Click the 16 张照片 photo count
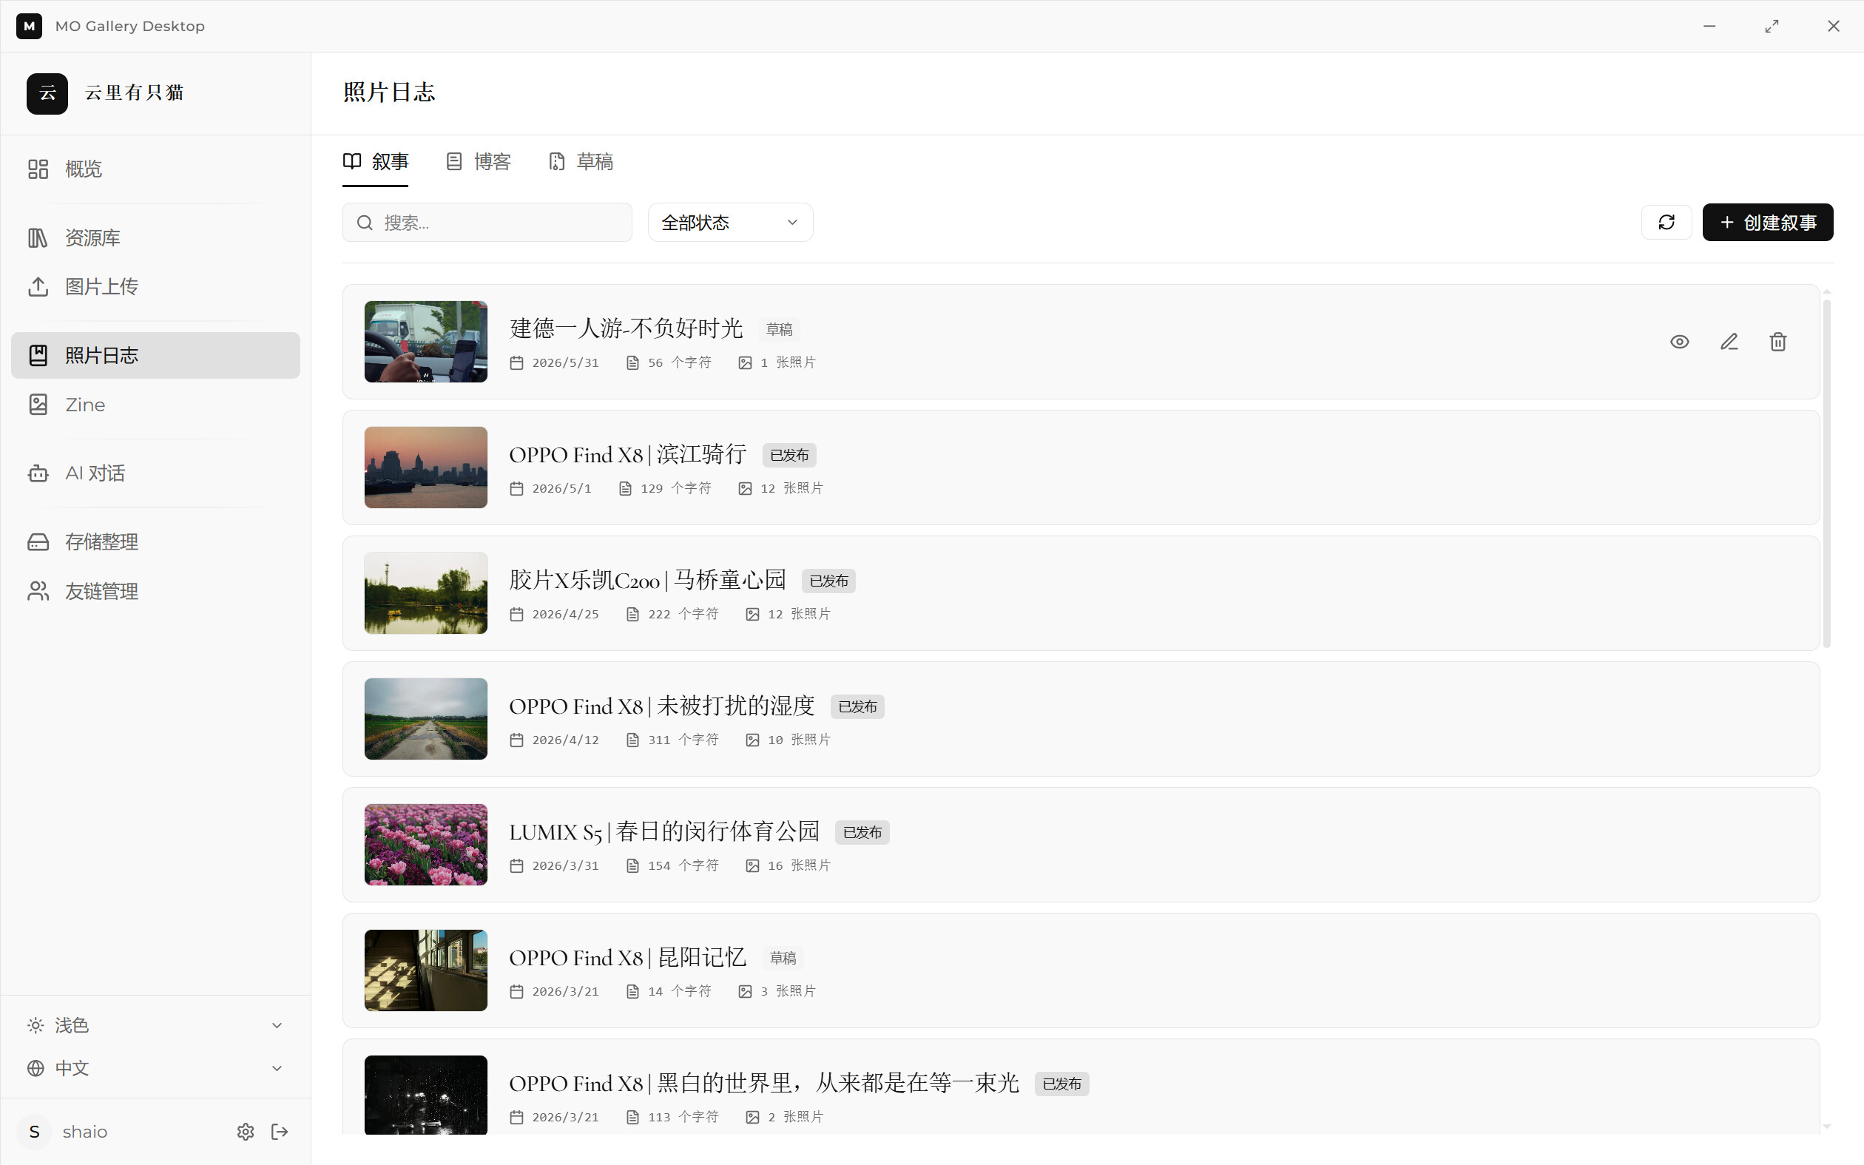The width and height of the screenshot is (1864, 1165). point(799,865)
